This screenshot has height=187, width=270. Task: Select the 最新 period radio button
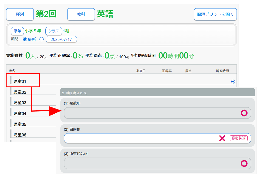click(25, 39)
